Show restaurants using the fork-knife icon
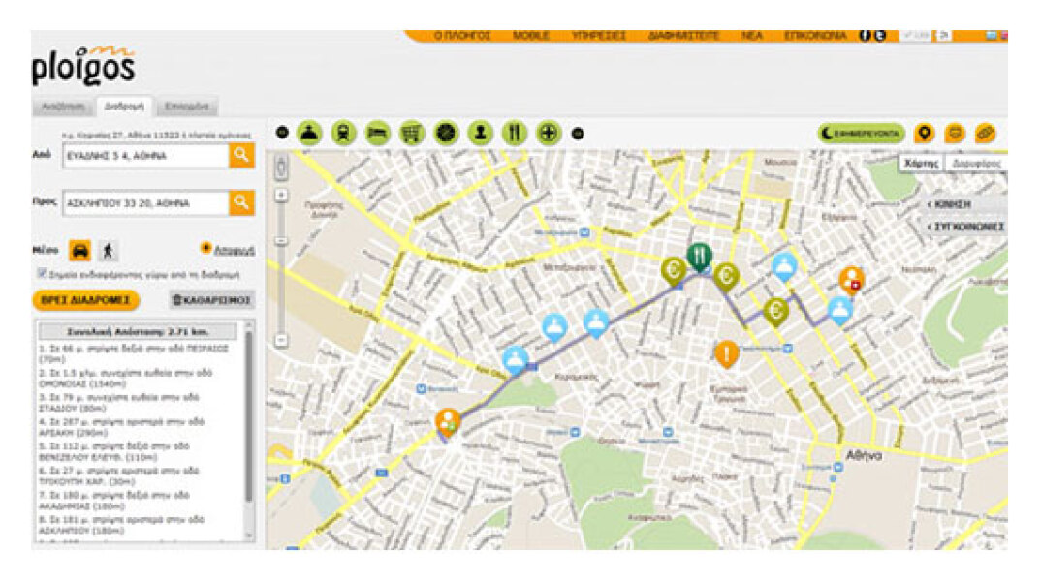The height and width of the screenshot is (581, 1041). coord(515,134)
